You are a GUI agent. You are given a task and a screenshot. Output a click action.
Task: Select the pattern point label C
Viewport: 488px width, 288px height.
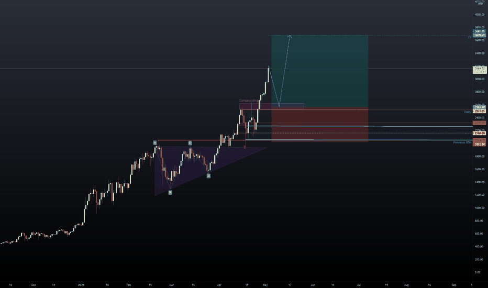190,143
